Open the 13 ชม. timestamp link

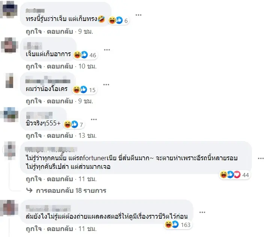[87, 136]
